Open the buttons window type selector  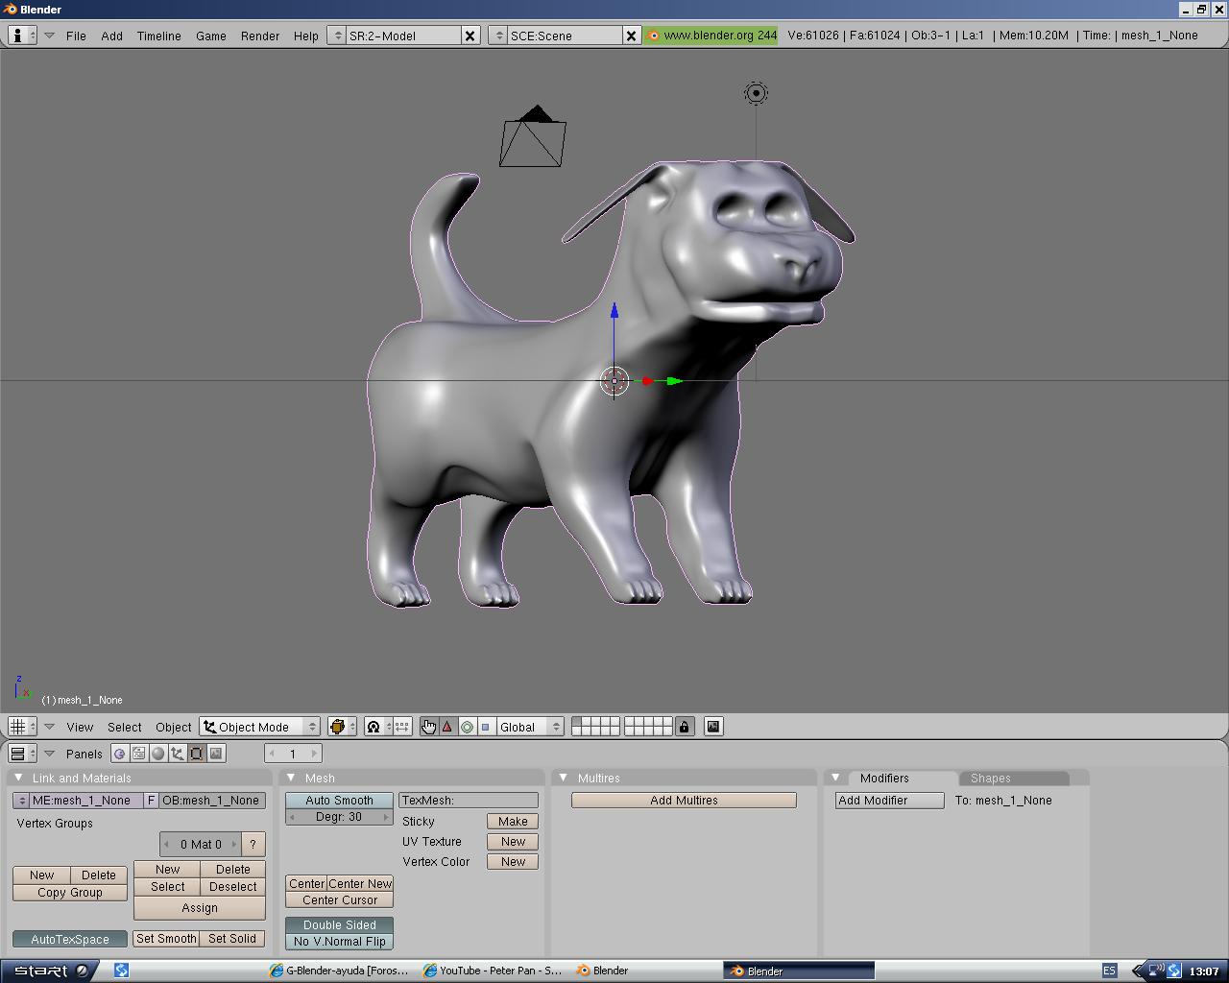(x=22, y=754)
